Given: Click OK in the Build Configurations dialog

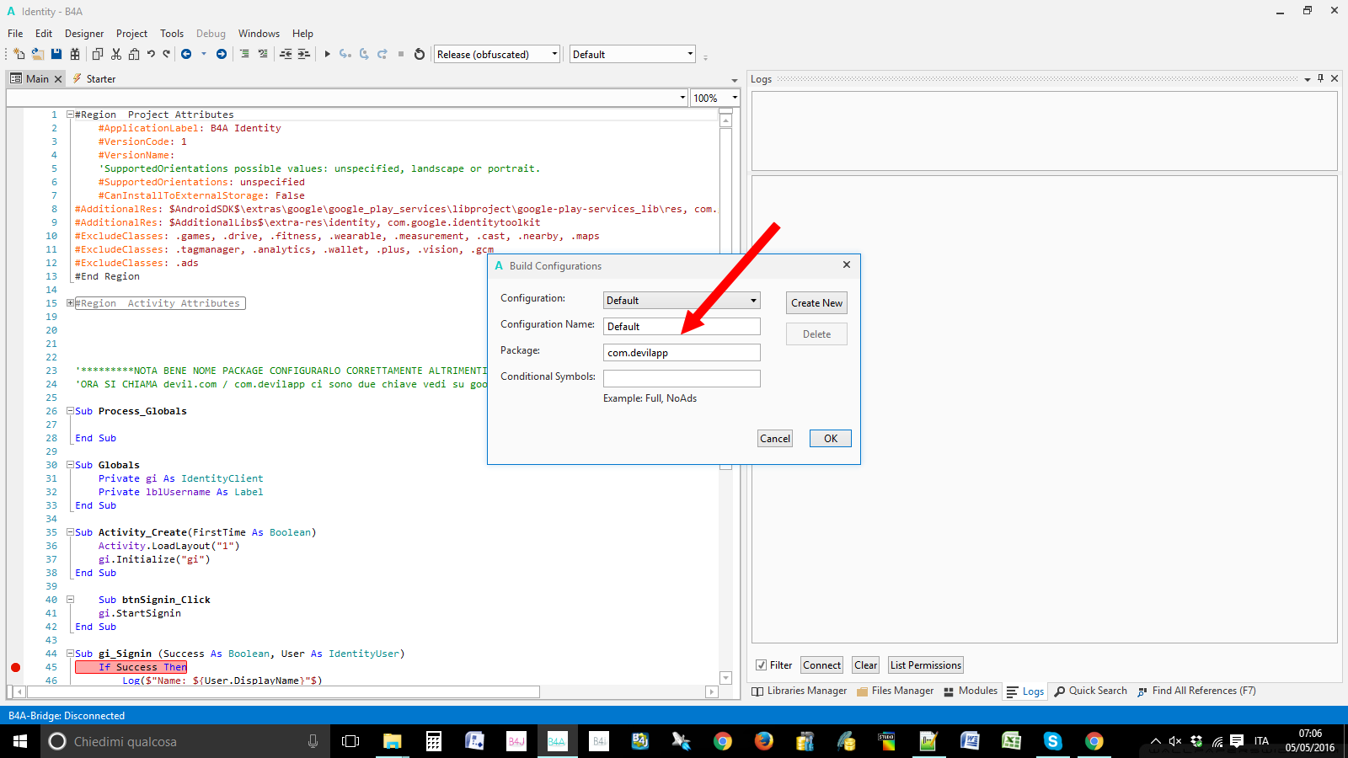Looking at the screenshot, I should 830,439.
